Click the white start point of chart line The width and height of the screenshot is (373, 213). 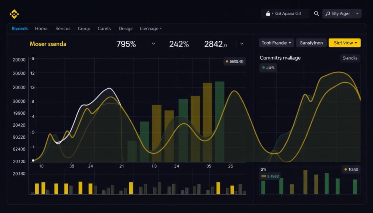pyautogui.click(x=33, y=161)
